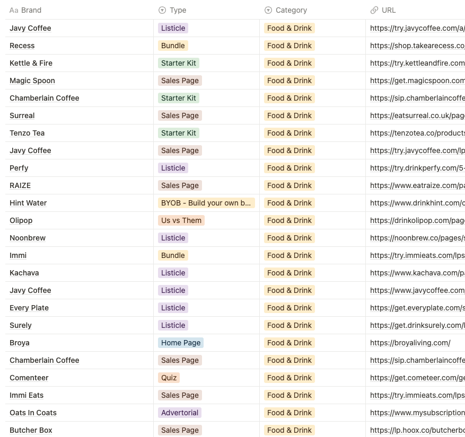The width and height of the screenshot is (465, 437).
Task: Click Food & Drink tag in Recess row
Action: pyautogui.click(x=289, y=46)
